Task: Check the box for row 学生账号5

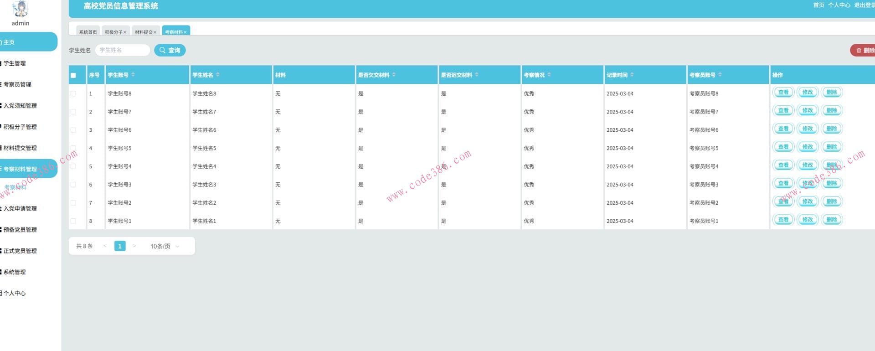Action: click(73, 148)
